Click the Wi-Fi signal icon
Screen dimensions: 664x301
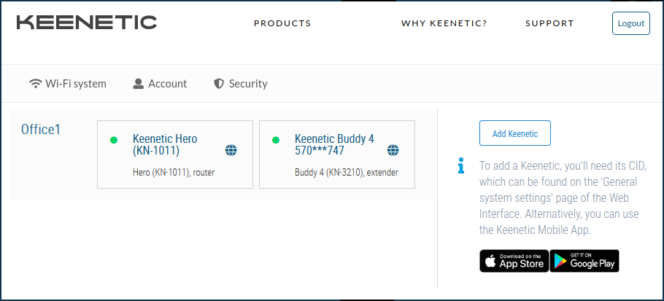(35, 84)
